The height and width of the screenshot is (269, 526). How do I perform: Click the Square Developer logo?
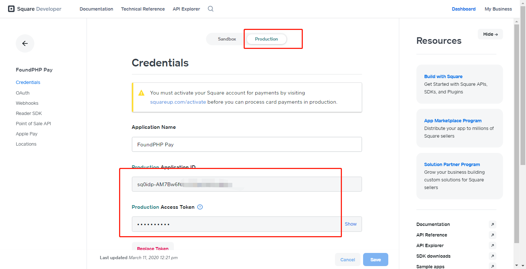tap(35, 9)
